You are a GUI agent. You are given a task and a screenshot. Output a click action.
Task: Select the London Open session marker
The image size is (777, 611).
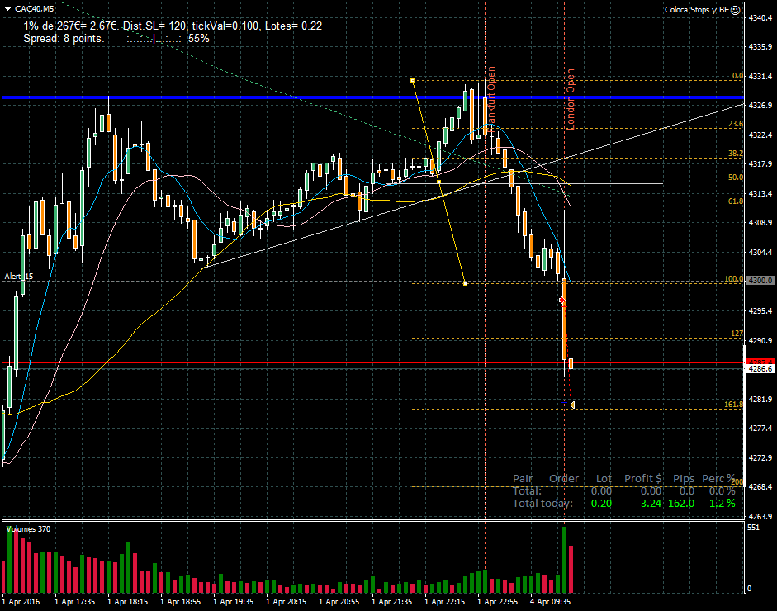click(x=570, y=99)
